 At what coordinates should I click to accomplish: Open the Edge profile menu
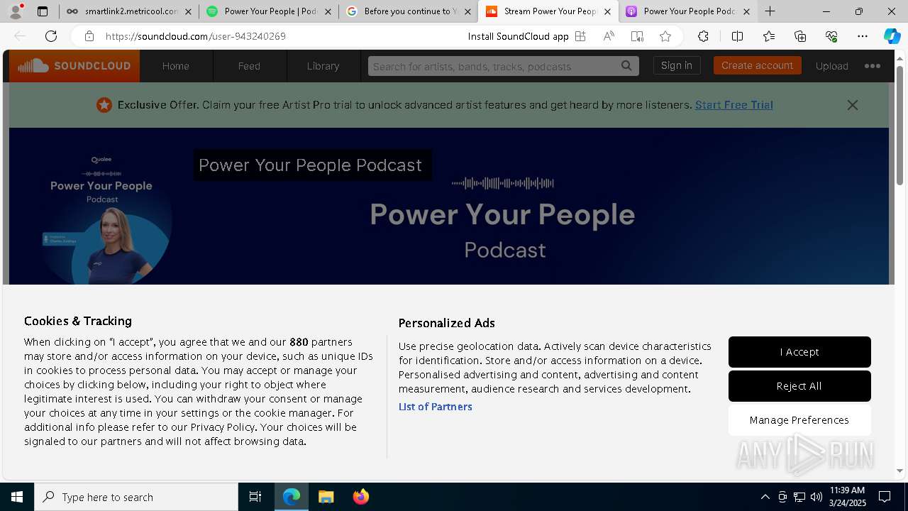(x=16, y=11)
